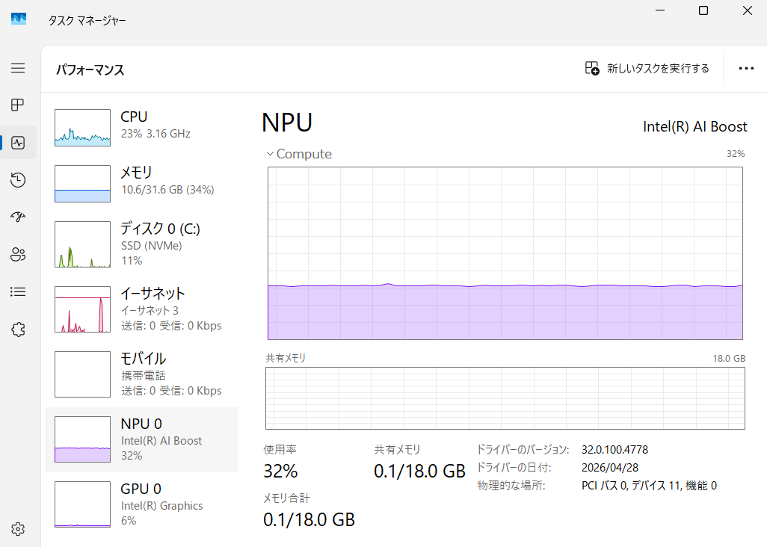Open the Processes page icon
The image size is (767, 547).
pyautogui.click(x=18, y=105)
